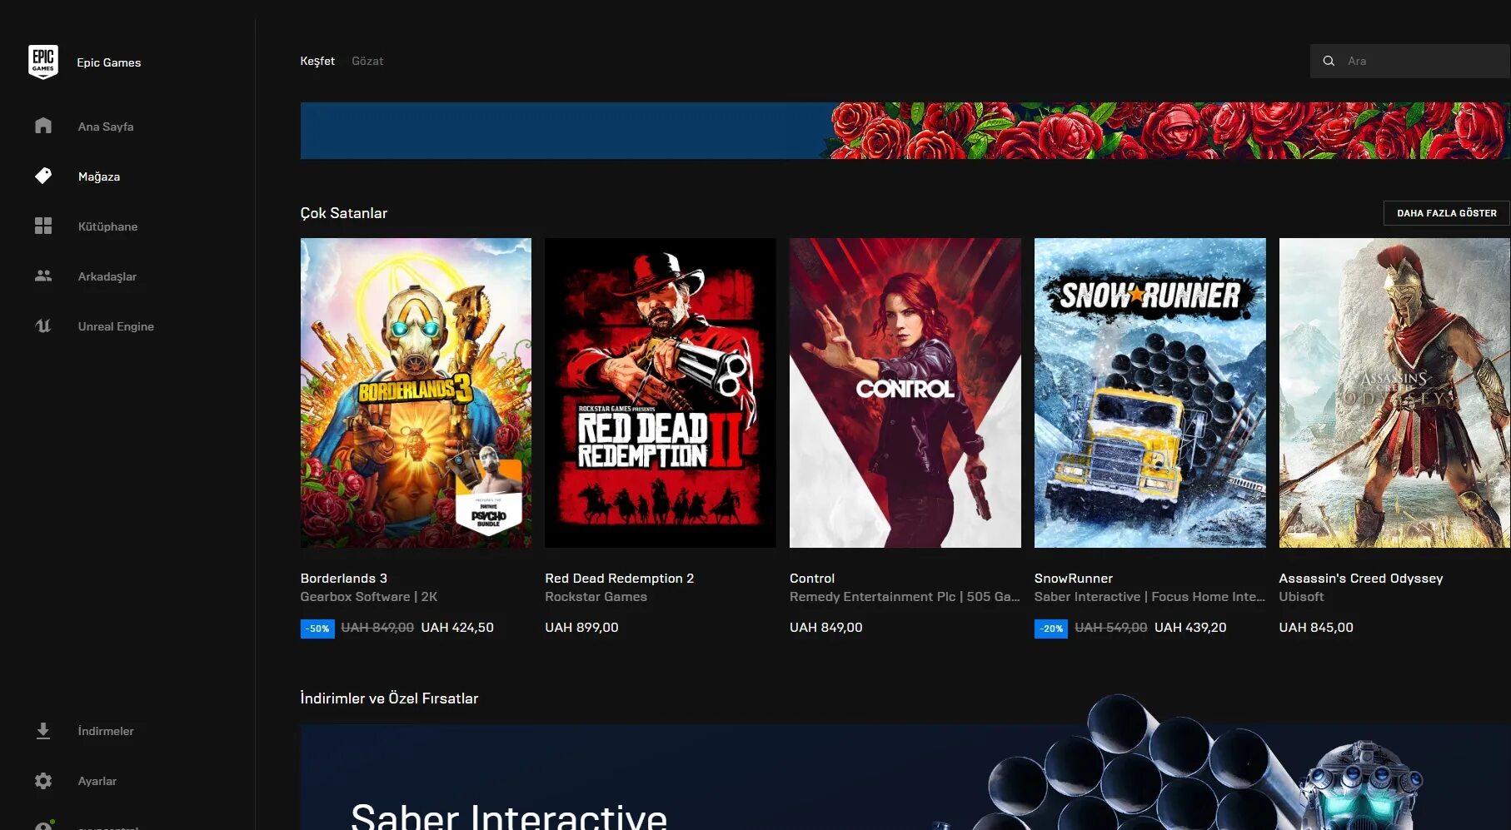Open Kütüphane library label
The height and width of the screenshot is (830, 1511).
tap(107, 226)
